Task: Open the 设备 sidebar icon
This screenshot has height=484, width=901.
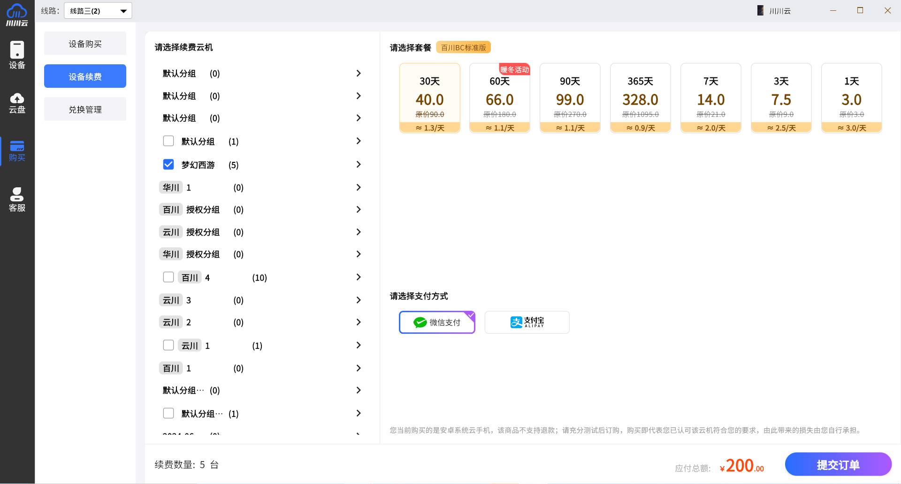Action: tap(17, 55)
